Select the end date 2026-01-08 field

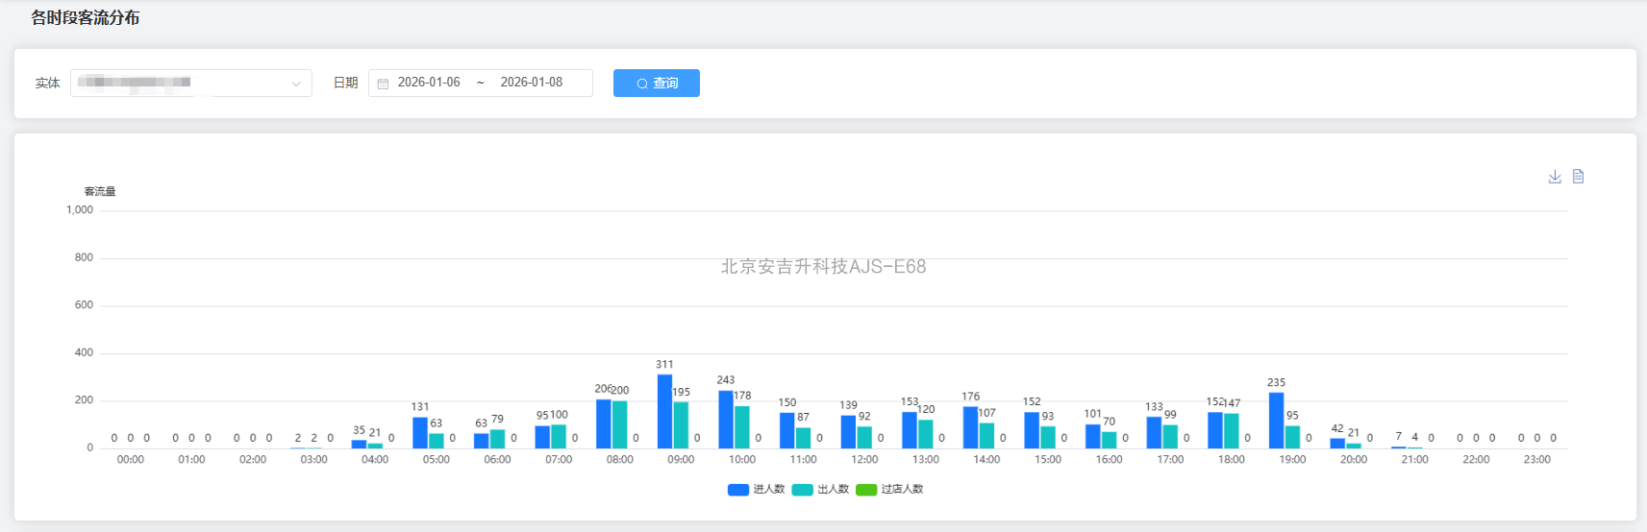click(532, 83)
